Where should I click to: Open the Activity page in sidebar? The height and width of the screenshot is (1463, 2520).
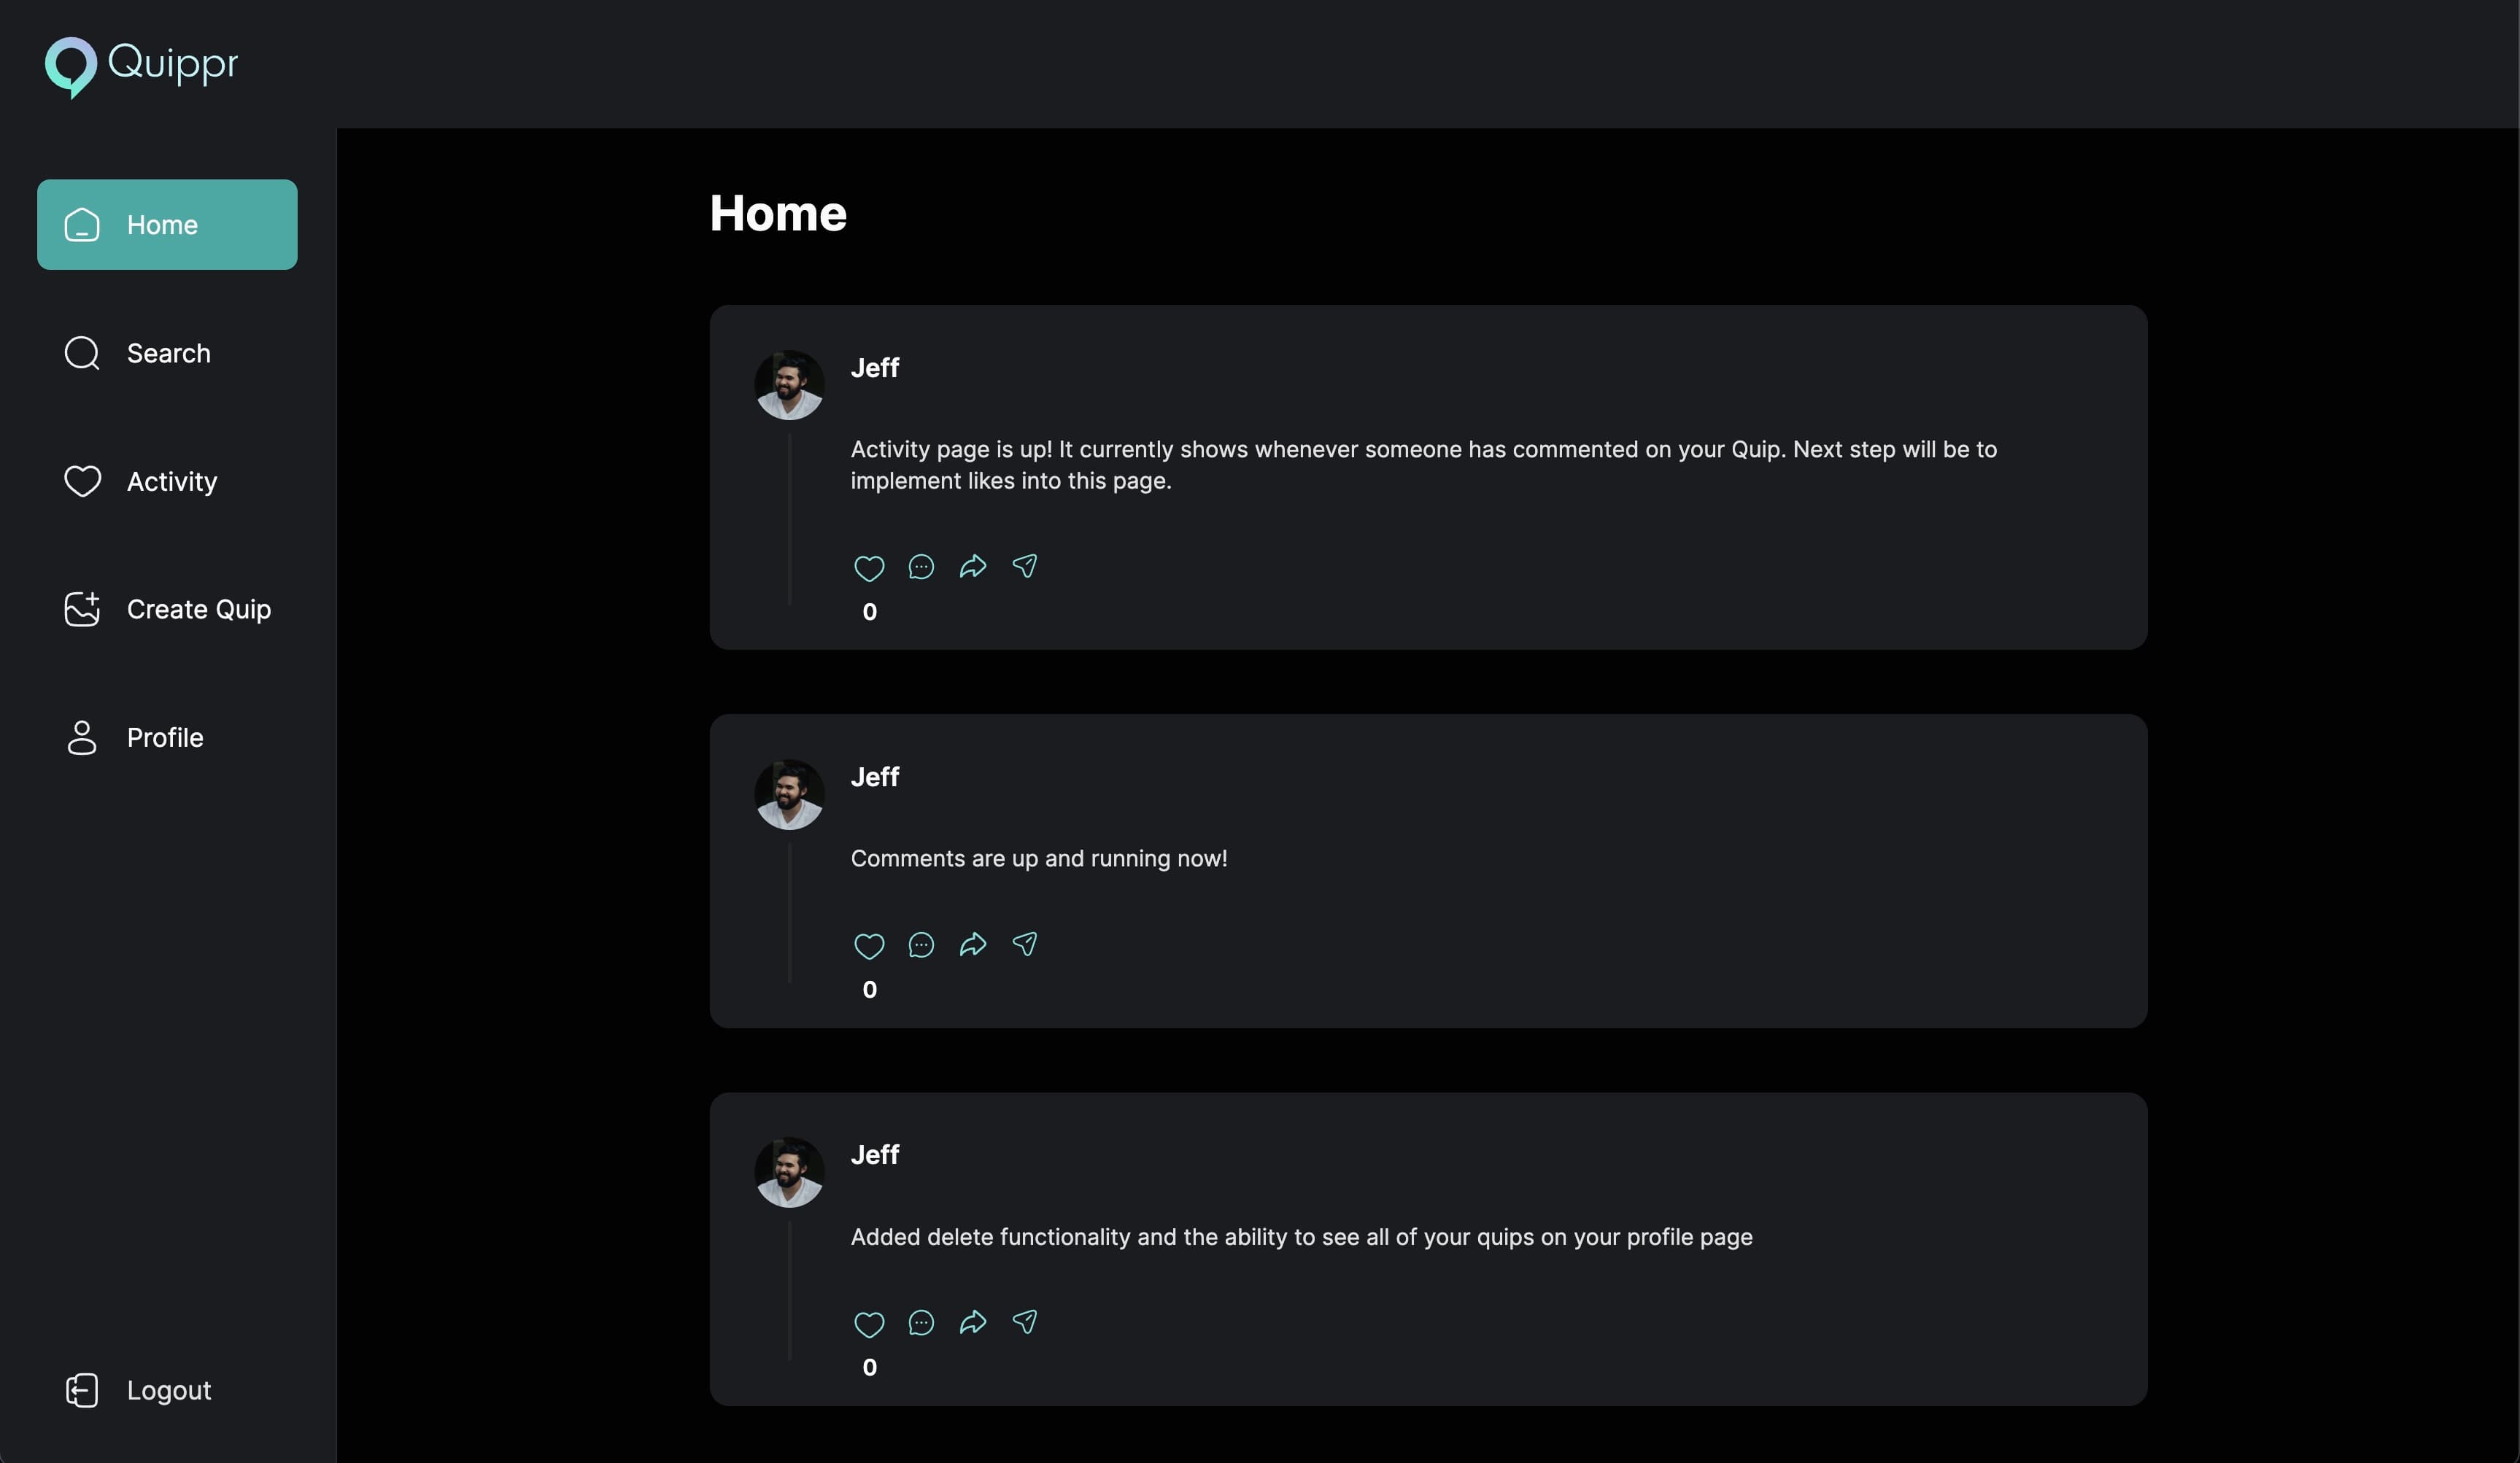coord(167,481)
